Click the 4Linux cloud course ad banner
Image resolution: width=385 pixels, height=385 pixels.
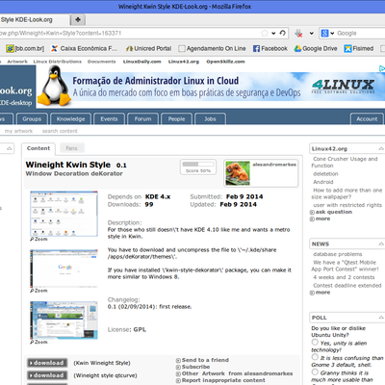[x=211, y=87]
